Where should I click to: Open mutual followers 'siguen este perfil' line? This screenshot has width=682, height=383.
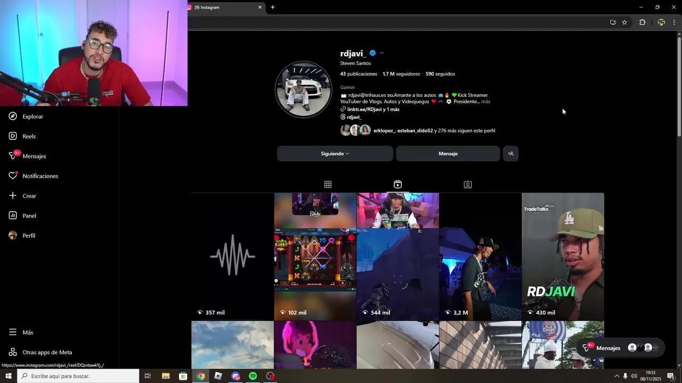click(x=434, y=131)
